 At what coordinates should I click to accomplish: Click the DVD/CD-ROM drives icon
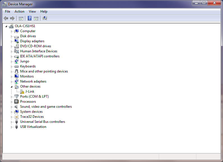pos(17,46)
